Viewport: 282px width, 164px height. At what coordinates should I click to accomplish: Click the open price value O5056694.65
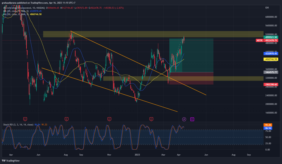[53, 8]
